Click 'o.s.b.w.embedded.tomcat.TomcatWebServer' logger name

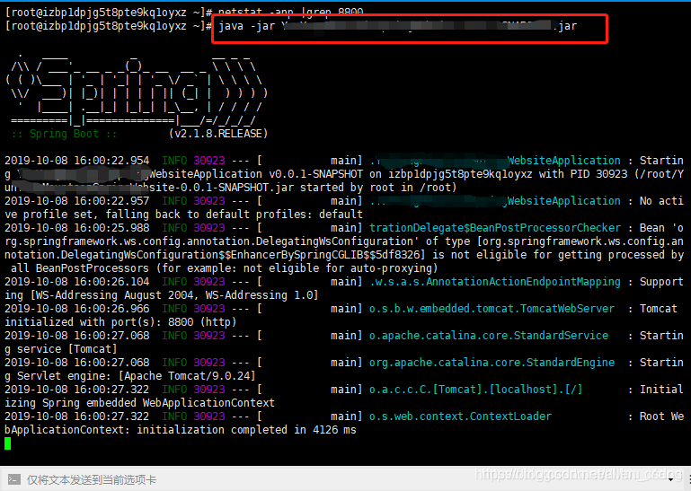(492, 308)
